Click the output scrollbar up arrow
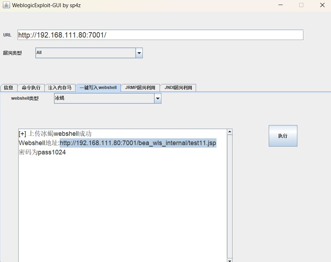Image resolution: width=331 pixels, height=262 pixels. pyautogui.click(x=230, y=132)
